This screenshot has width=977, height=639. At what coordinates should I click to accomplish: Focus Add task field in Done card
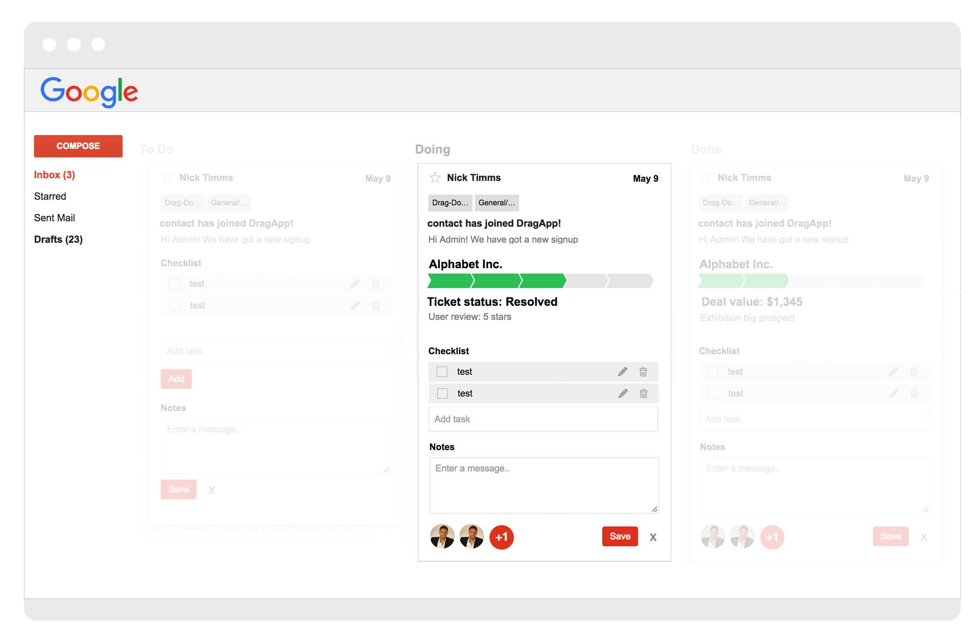pyautogui.click(x=814, y=419)
